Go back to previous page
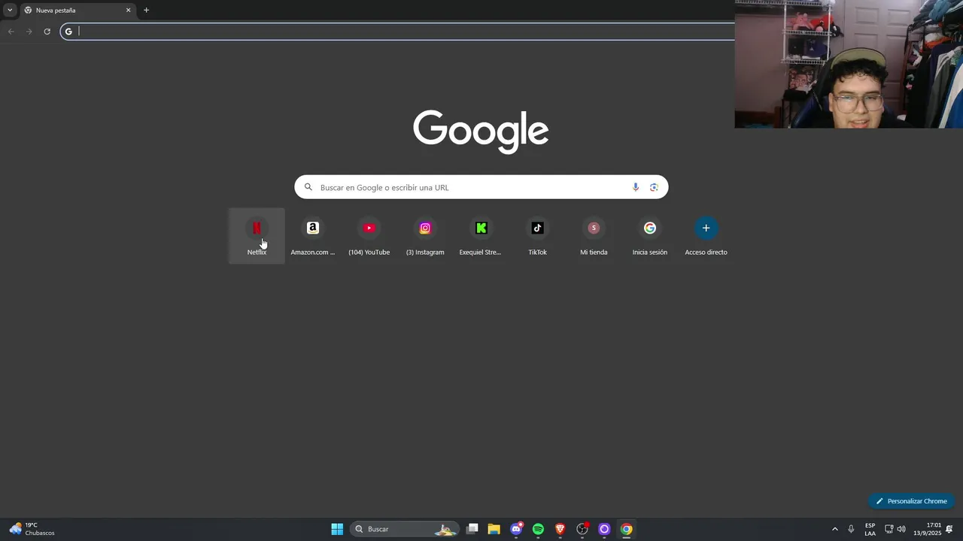The image size is (963, 541). (x=11, y=32)
